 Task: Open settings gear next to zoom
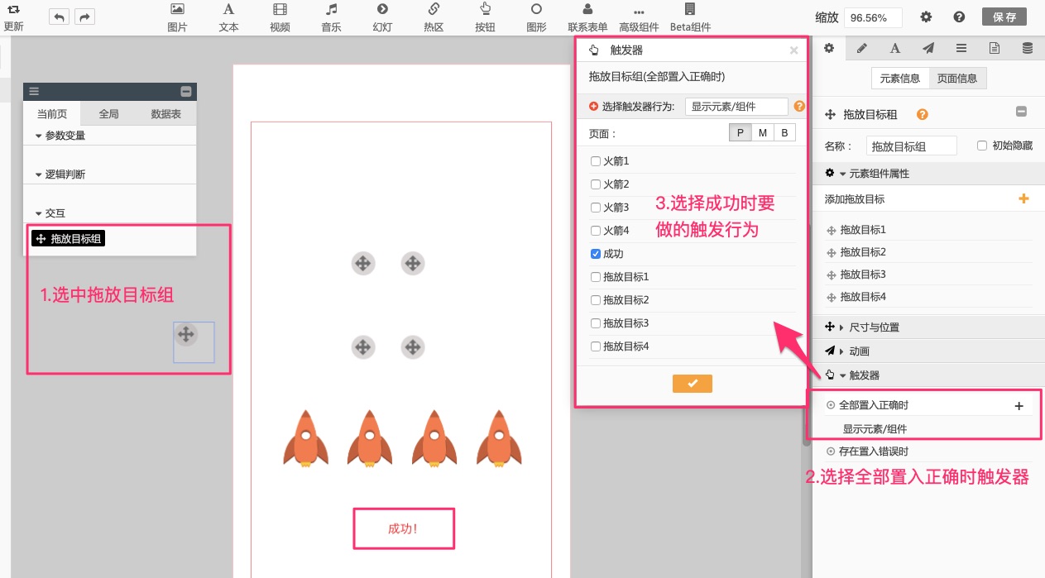click(926, 17)
